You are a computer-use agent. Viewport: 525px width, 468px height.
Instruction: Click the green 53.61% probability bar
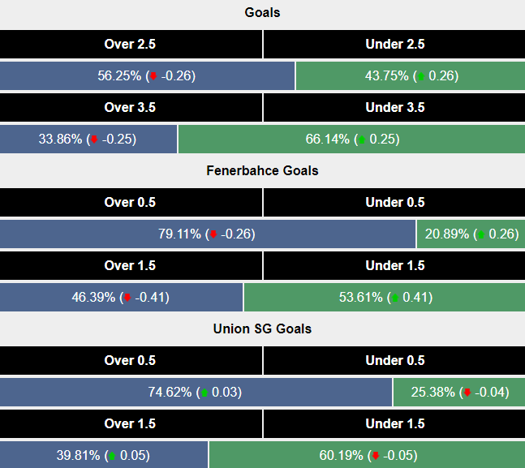[x=384, y=298]
